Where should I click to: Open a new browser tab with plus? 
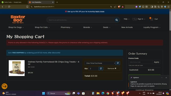57,2
